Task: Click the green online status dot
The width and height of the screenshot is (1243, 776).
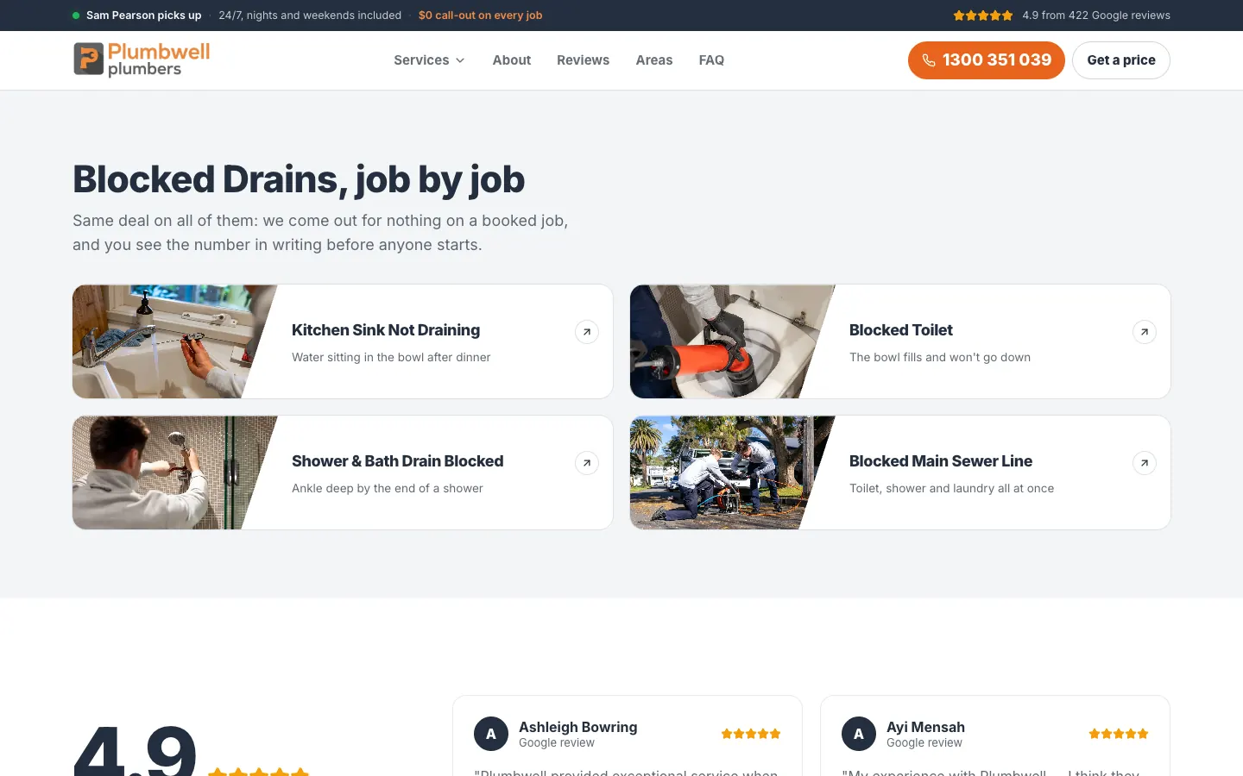Action: coord(76,16)
